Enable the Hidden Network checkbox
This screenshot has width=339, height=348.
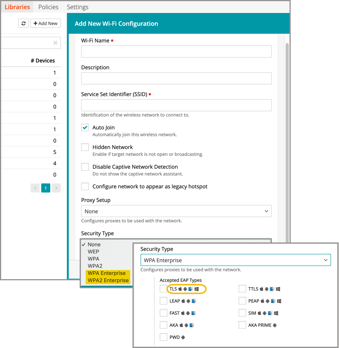pyautogui.click(x=85, y=148)
